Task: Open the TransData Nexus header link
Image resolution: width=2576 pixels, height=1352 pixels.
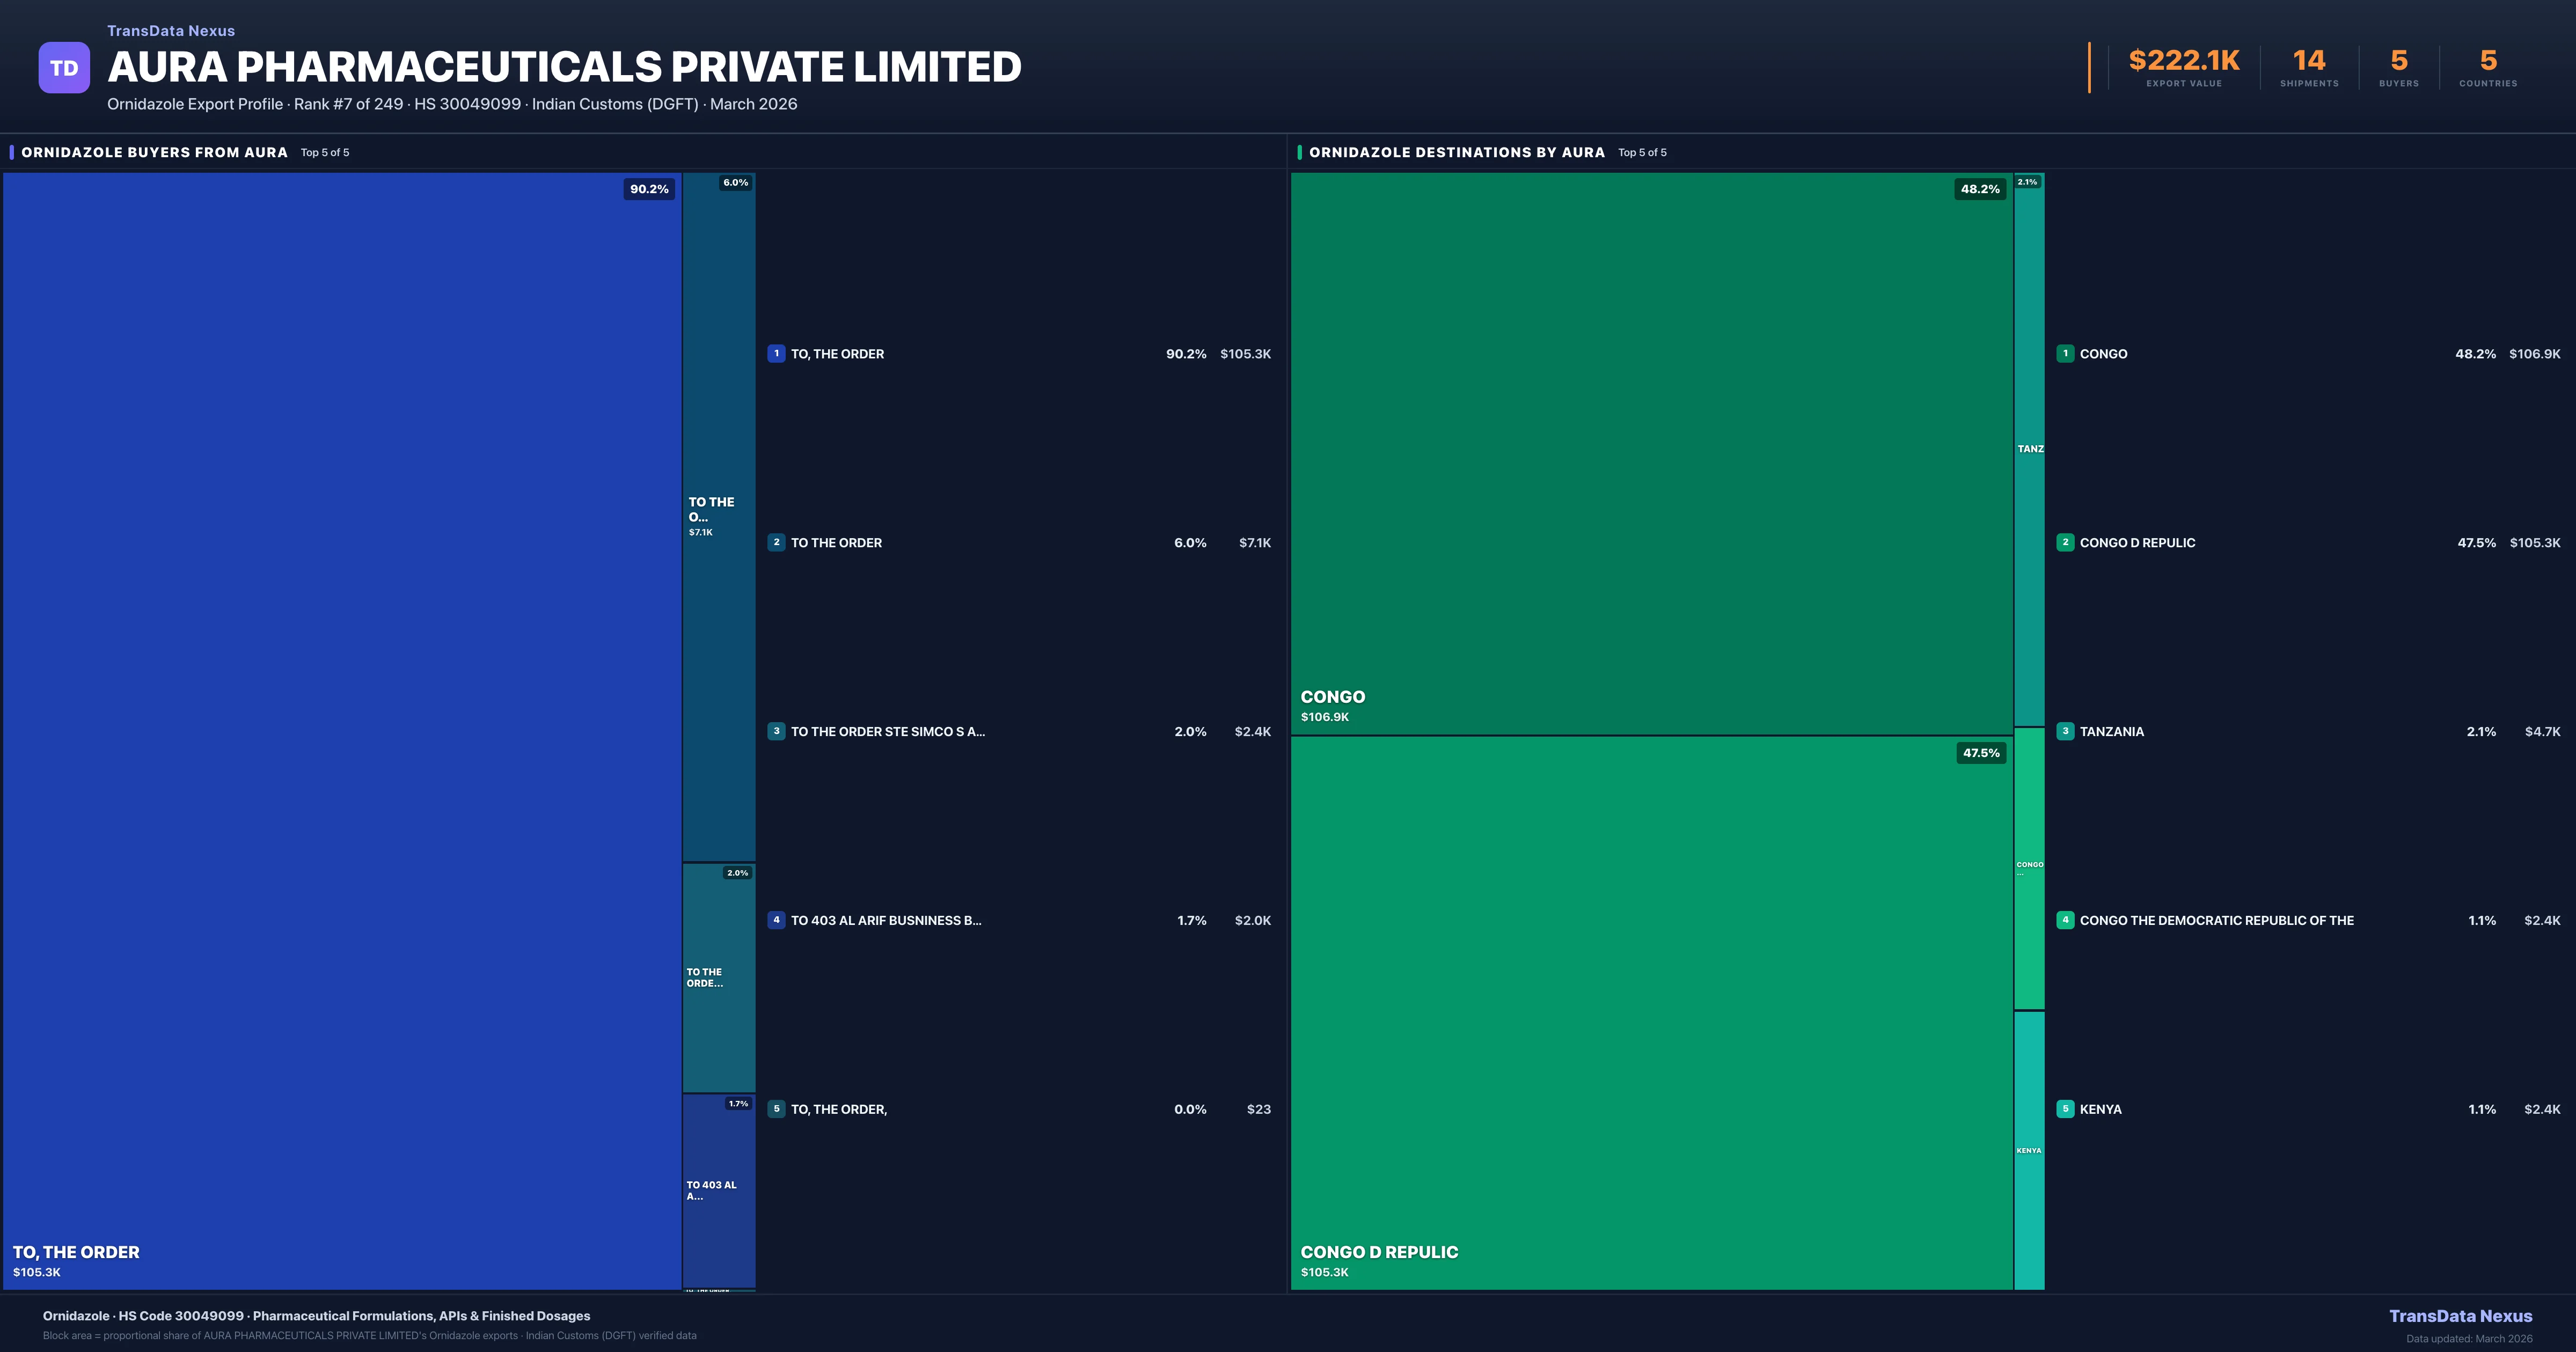Action: pyautogui.click(x=171, y=31)
